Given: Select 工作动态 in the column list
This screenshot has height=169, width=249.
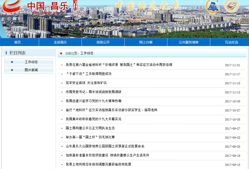Looking at the screenshot, I should (31, 62).
